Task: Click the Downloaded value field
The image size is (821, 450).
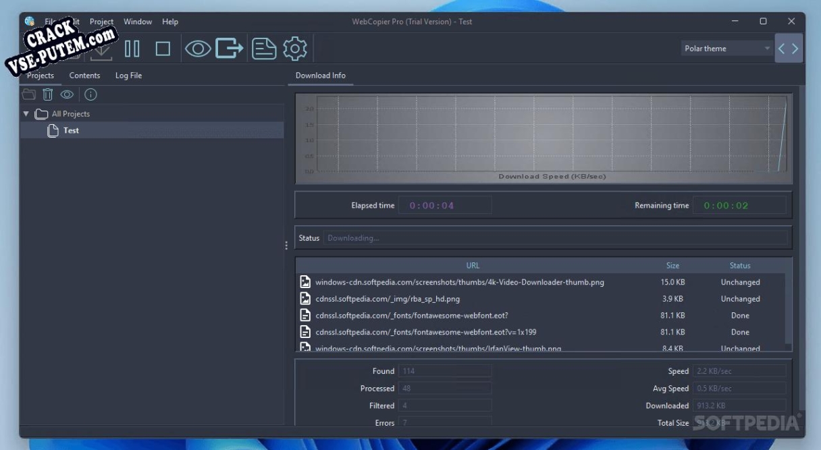Action: click(x=739, y=405)
